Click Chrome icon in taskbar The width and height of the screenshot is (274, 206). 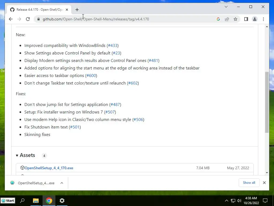tap(49, 201)
